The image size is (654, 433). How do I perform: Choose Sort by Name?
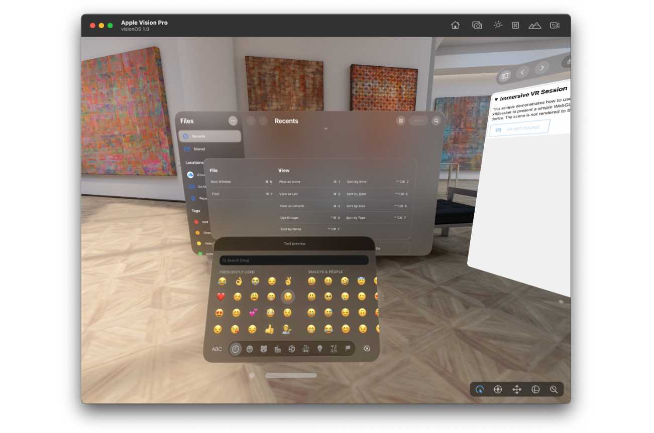pos(310,229)
